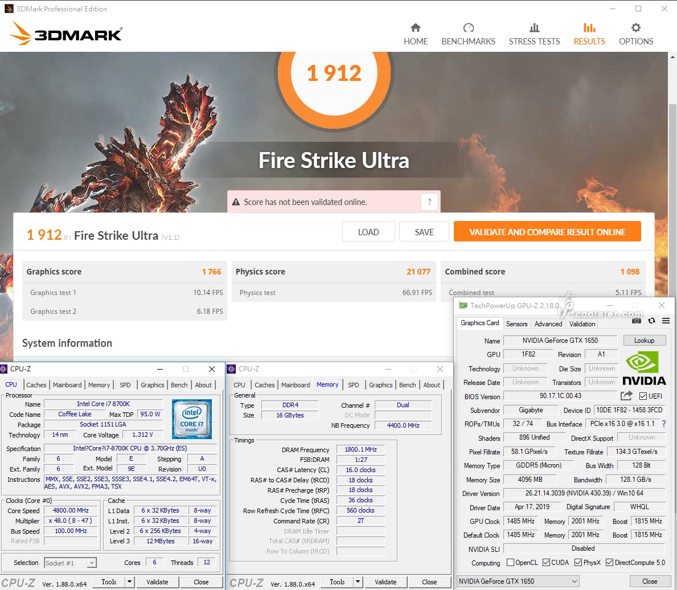Click the Physics score value 21 077
This screenshot has width=677, height=590.
coord(418,272)
